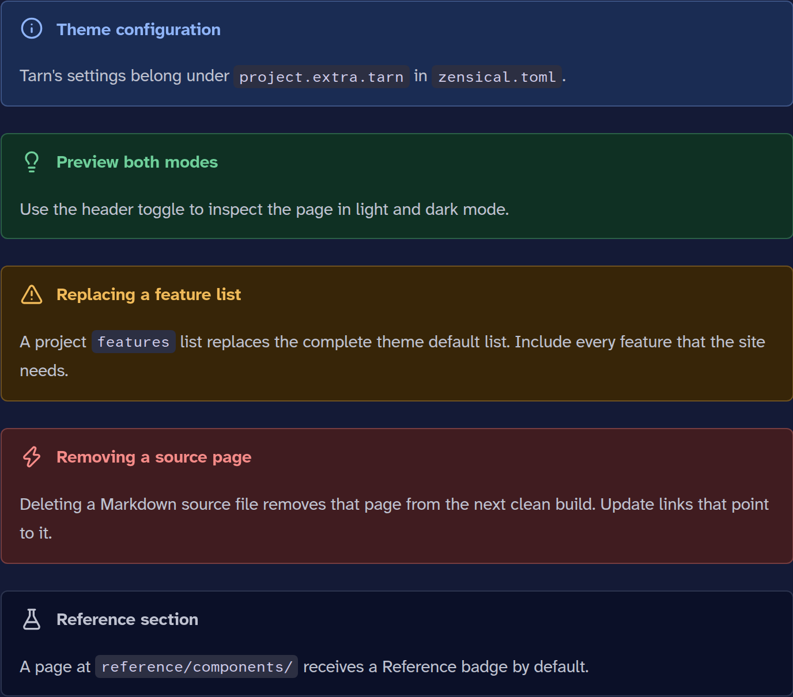Click the 'Preview both modes' heading
Viewport: 793px width, 697px height.
click(x=137, y=162)
